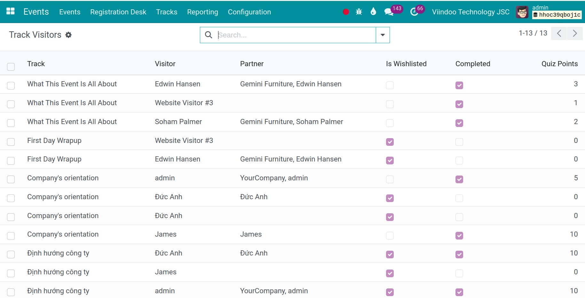
Task: Select all rows with header checkbox
Action: pyautogui.click(x=11, y=67)
